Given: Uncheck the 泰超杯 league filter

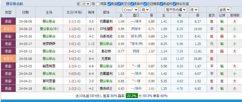Looking at the screenshot, I should click(161, 4).
